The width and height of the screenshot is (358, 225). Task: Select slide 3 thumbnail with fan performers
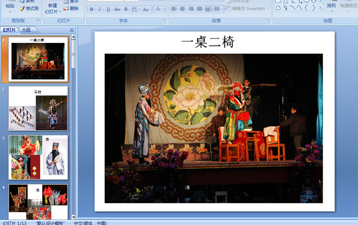(x=38, y=157)
